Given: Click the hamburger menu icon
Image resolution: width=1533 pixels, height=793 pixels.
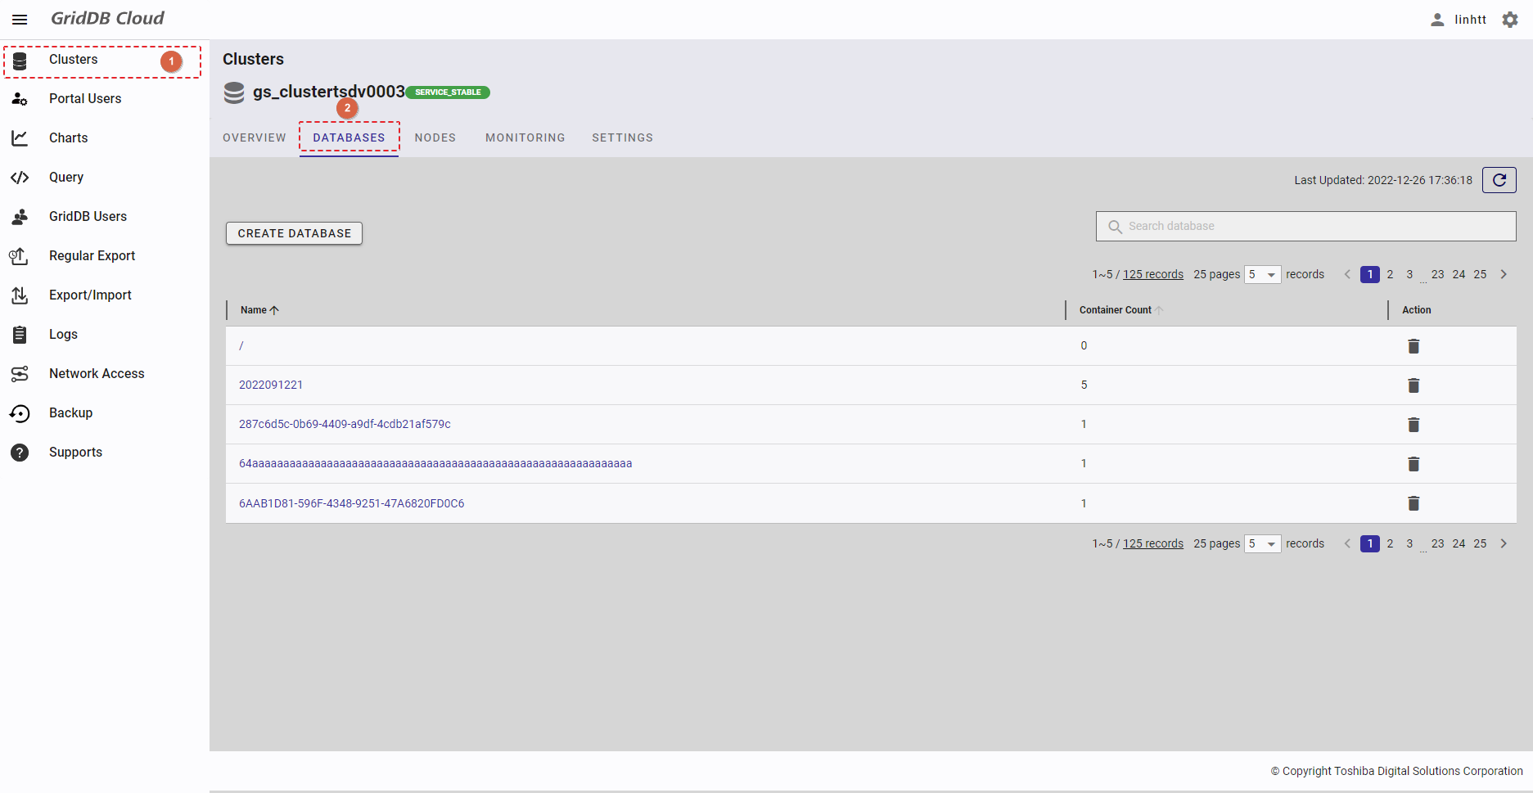Looking at the screenshot, I should click(x=20, y=20).
